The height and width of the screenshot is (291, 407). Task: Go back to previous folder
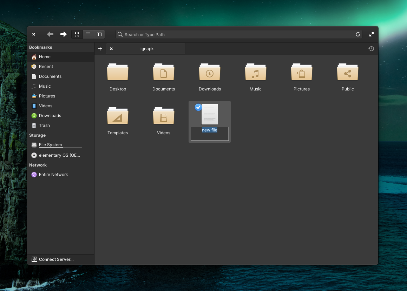50,34
